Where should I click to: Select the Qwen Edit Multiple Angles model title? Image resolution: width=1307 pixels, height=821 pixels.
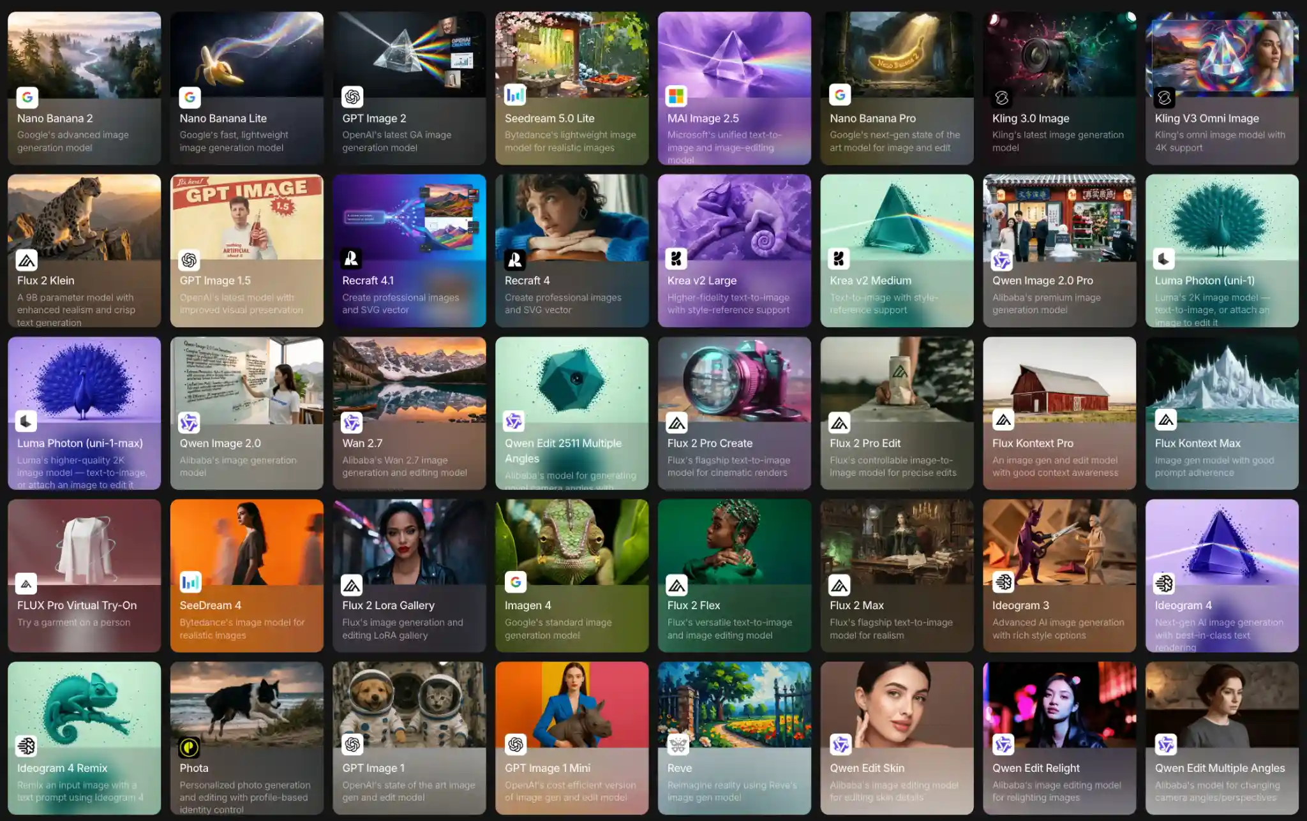point(1220,768)
